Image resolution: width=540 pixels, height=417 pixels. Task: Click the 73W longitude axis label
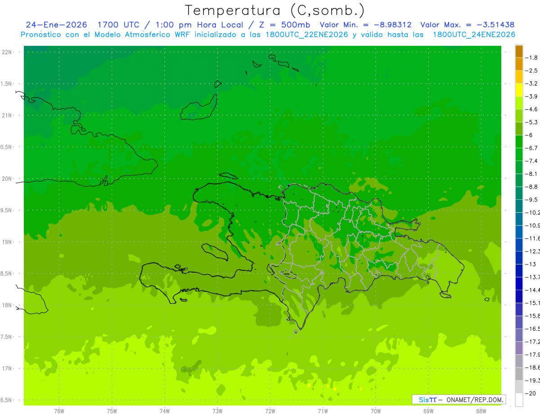[217, 411]
